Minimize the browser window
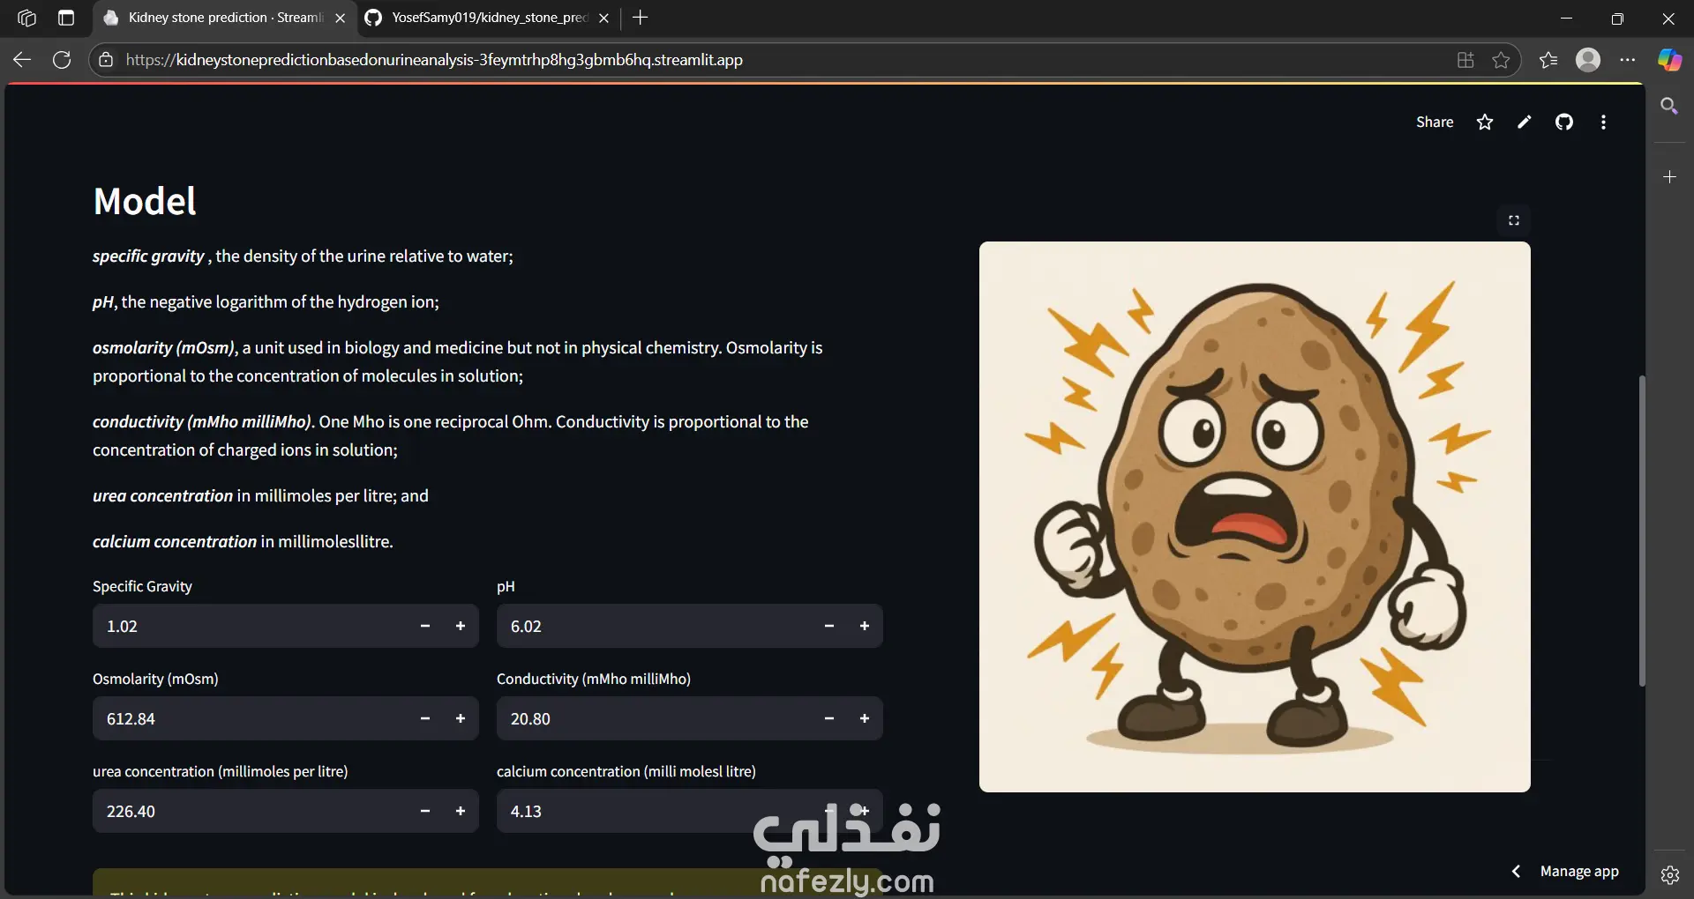The width and height of the screenshot is (1694, 899). coord(1567,18)
